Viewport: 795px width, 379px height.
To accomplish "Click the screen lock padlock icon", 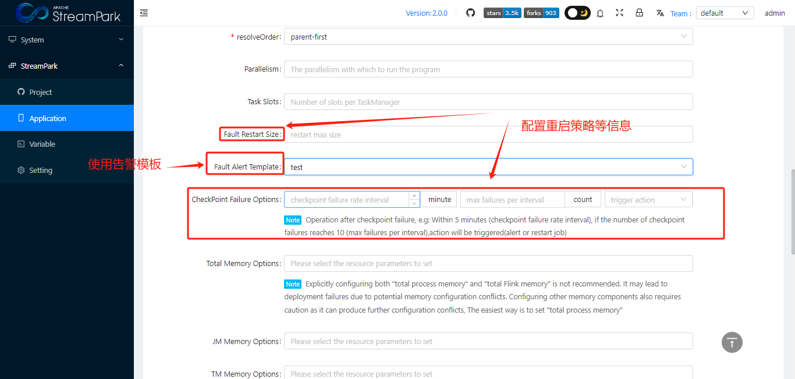I will (x=639, y=12).
